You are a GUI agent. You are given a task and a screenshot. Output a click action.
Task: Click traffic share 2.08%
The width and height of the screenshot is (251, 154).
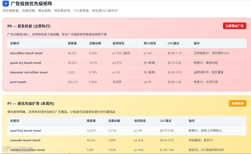(x=112, y=140)
